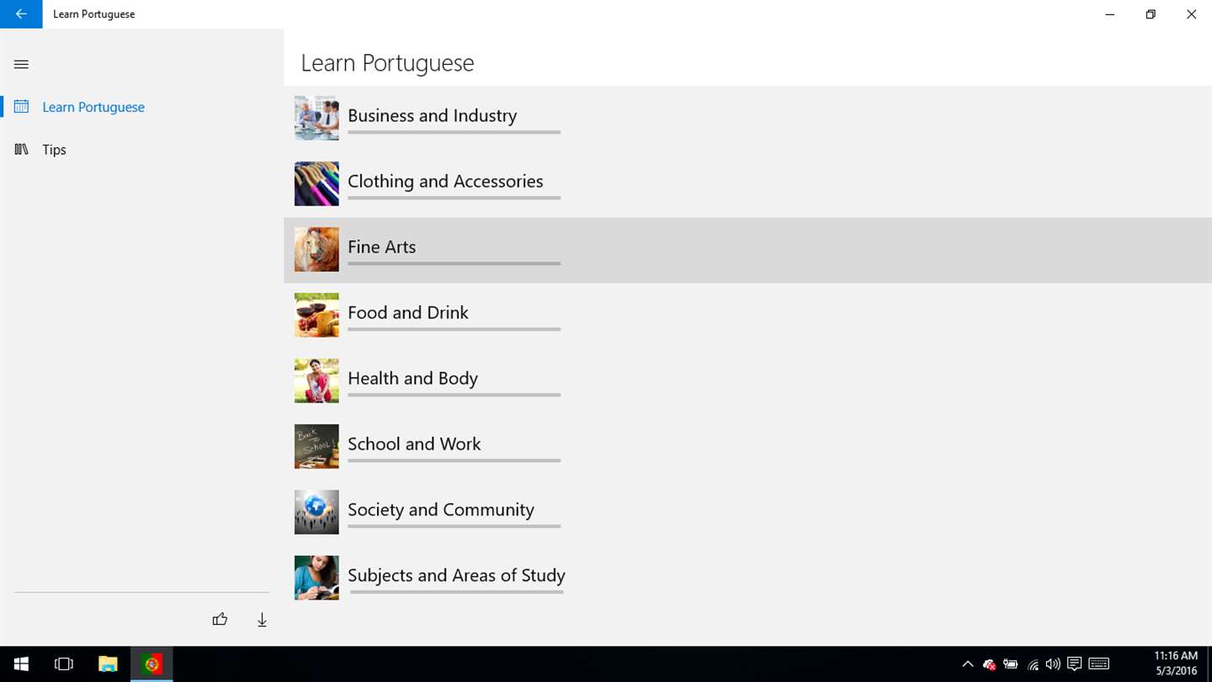Open Business and Industry category
The image size is (1212, 682).
pos(432,116)
